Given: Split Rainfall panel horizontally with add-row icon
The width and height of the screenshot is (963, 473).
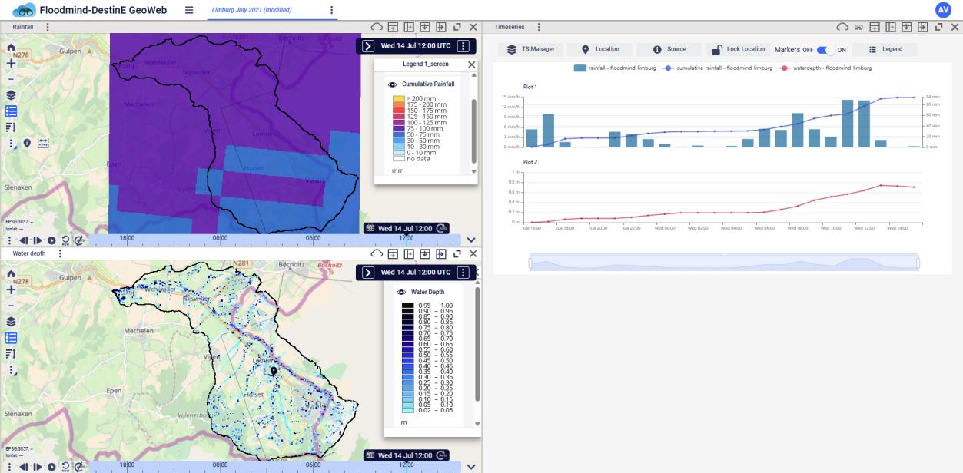Looking at the screenshot, I should coord(393,27).
